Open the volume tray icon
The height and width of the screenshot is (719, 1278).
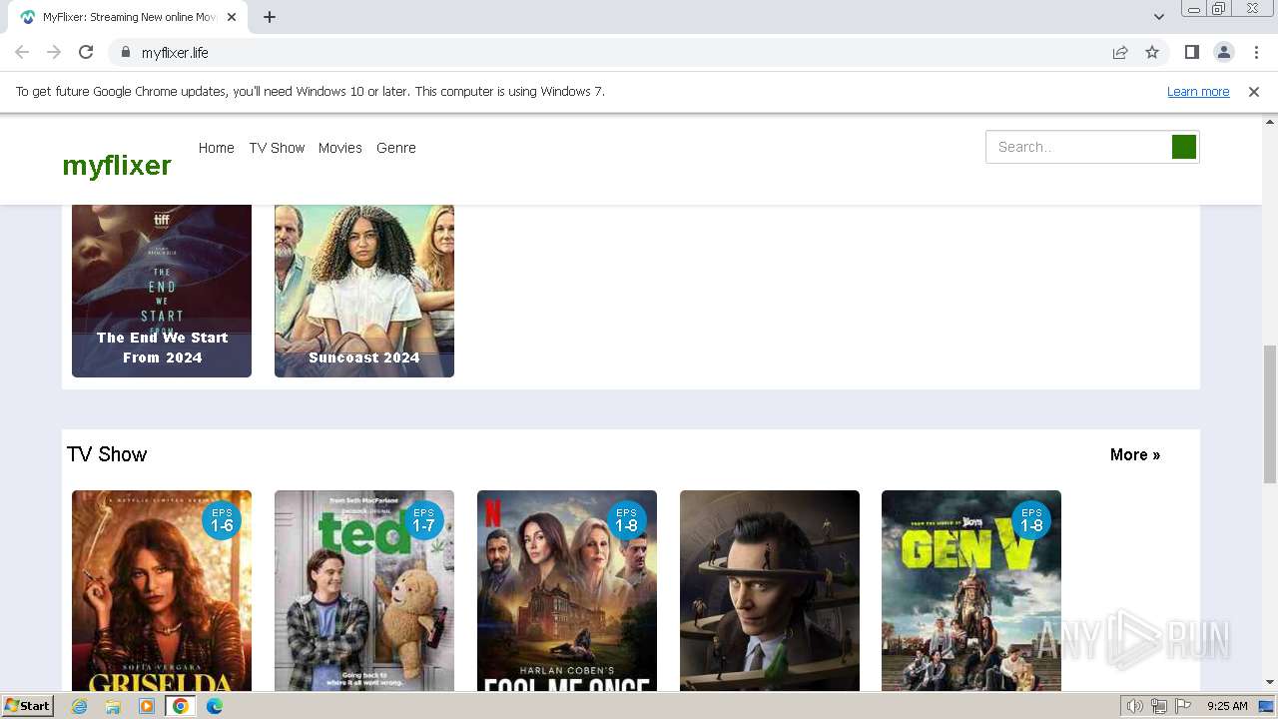point(1134,706)
